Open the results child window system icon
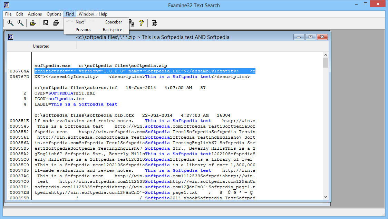The image size is (388, 219). pyautogui.click(x=10, y=37)
